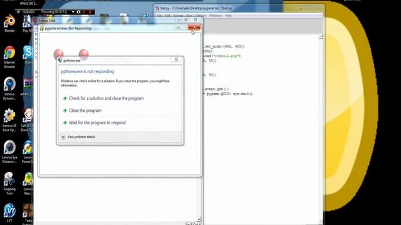Click the 'pygame.QUIT: sys.exit()' code line
The width and height of the screenshot is (401, 225).
229,94
